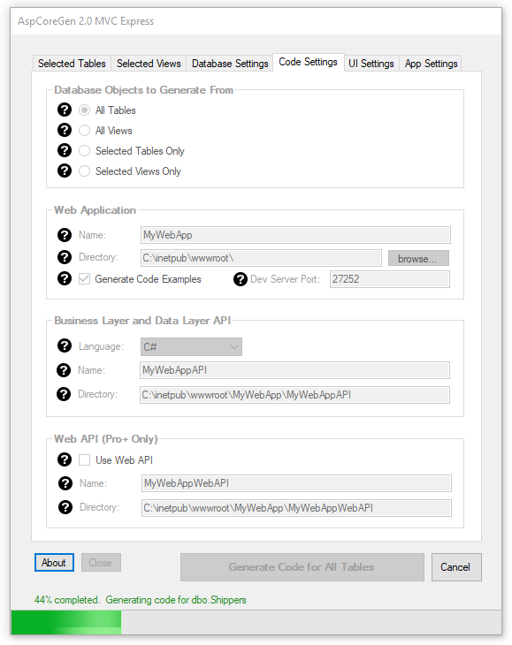The image size is (512, 645).
Task: Click the C:\inetpub\wwwroot\ directory field
Action: pyautogui.click(x=261, y=258)
